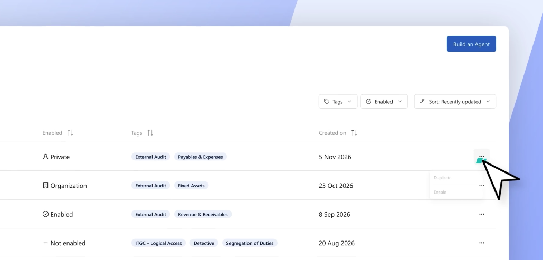Image resolution: width=543 pixels, height=260 pixels.
Task: Open the Tags filter dropdown
Action: tap(338, 101)
